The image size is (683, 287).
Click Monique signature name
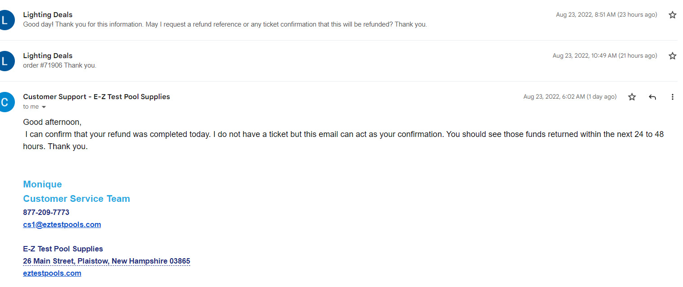click(x=42, y=184)
